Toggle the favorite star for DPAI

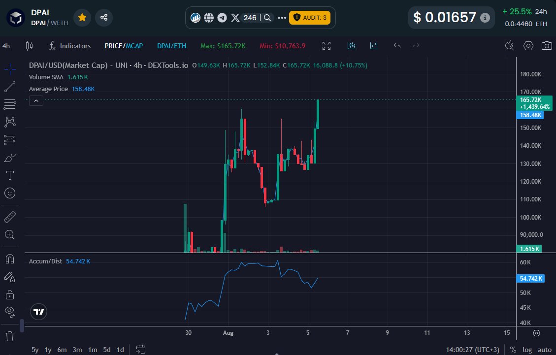point(82,17)
